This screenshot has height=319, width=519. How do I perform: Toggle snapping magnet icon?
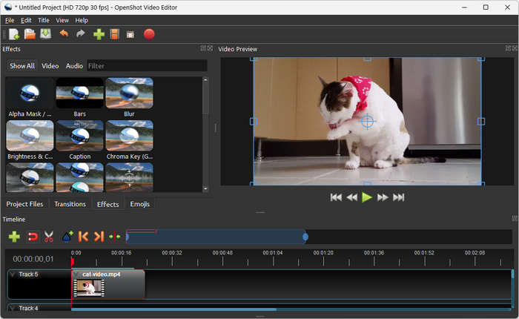click(x=33, y=237)
